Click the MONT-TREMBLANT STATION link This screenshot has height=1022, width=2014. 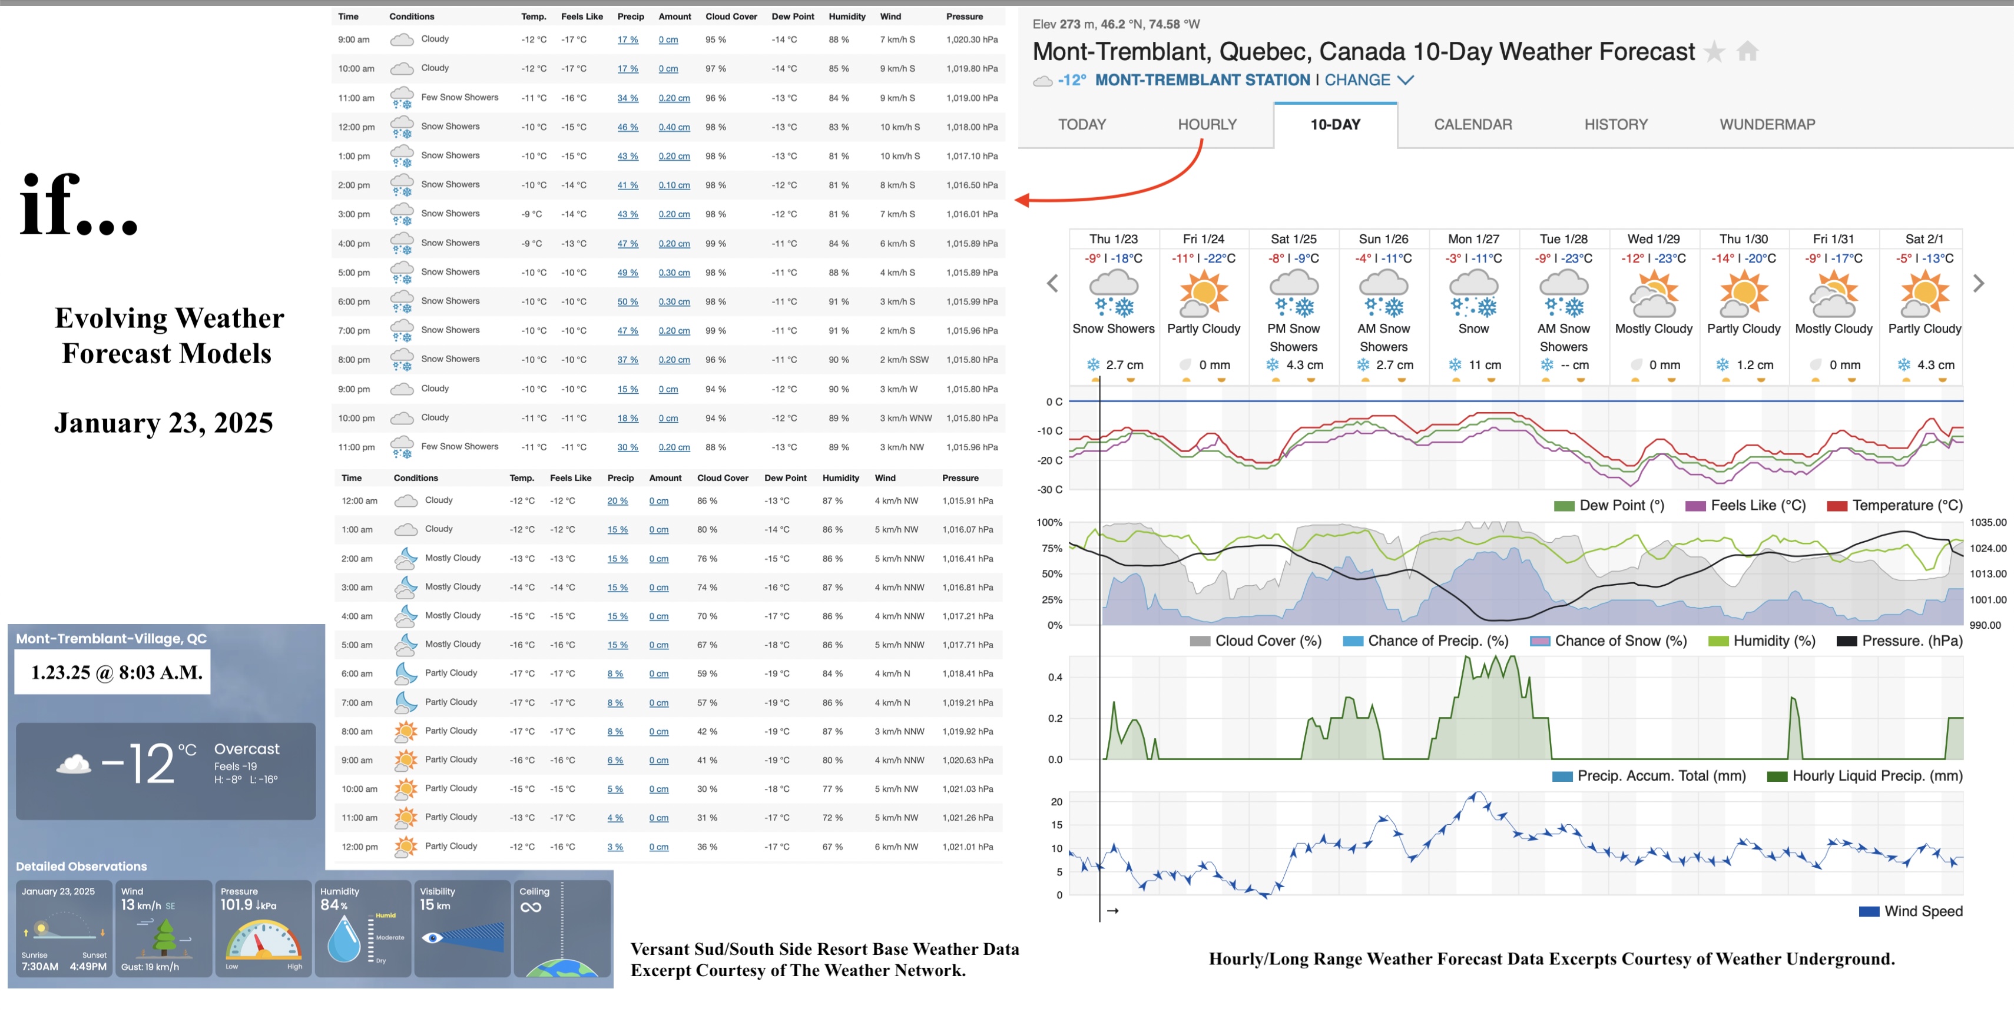1203,79
